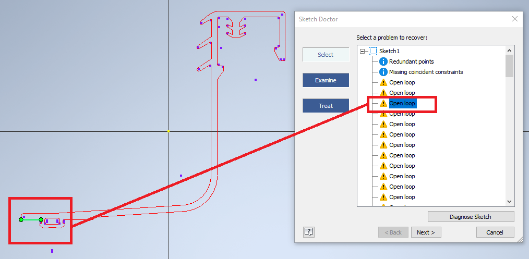
Task: Click the right green endpoint of the highlighted line
Action: [x=41, y=219]
